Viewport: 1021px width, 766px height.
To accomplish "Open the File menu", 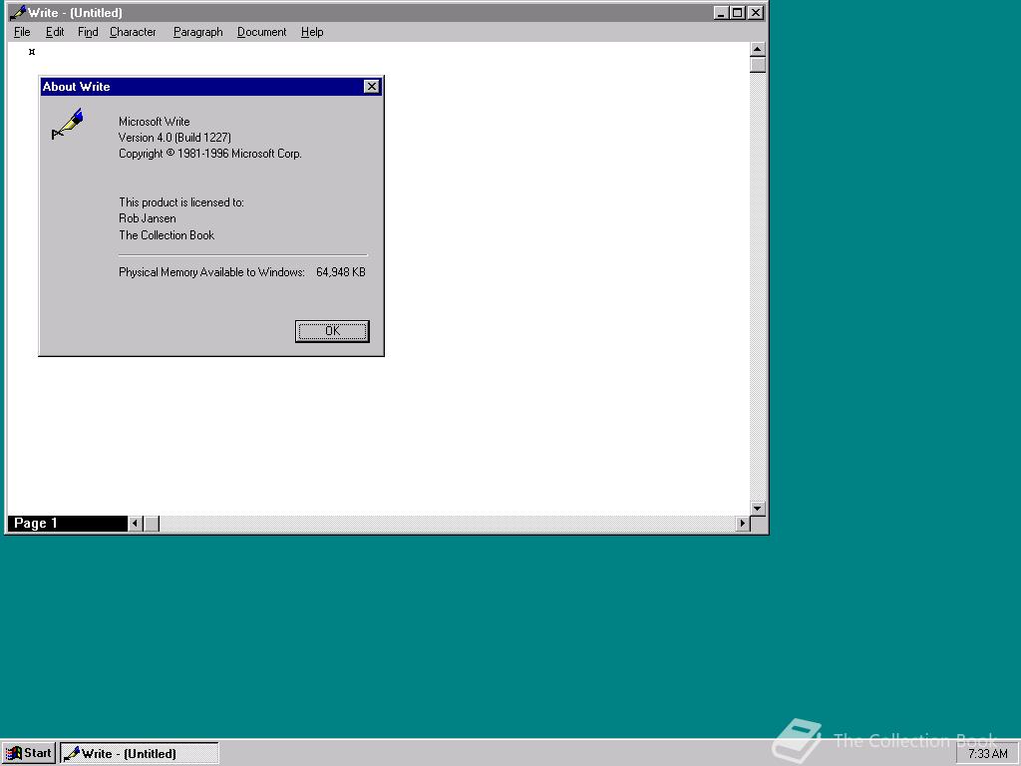I will point(22,32).
